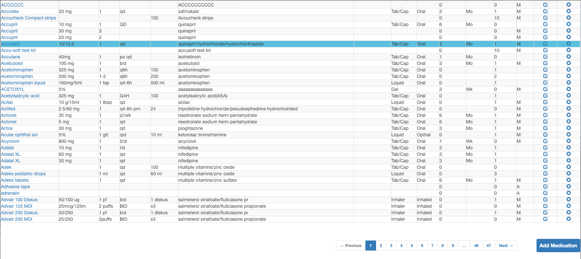The height and width of the screenshot is (259, 581).
Task: Edit the adrenalin row
Action: (546, 193)
